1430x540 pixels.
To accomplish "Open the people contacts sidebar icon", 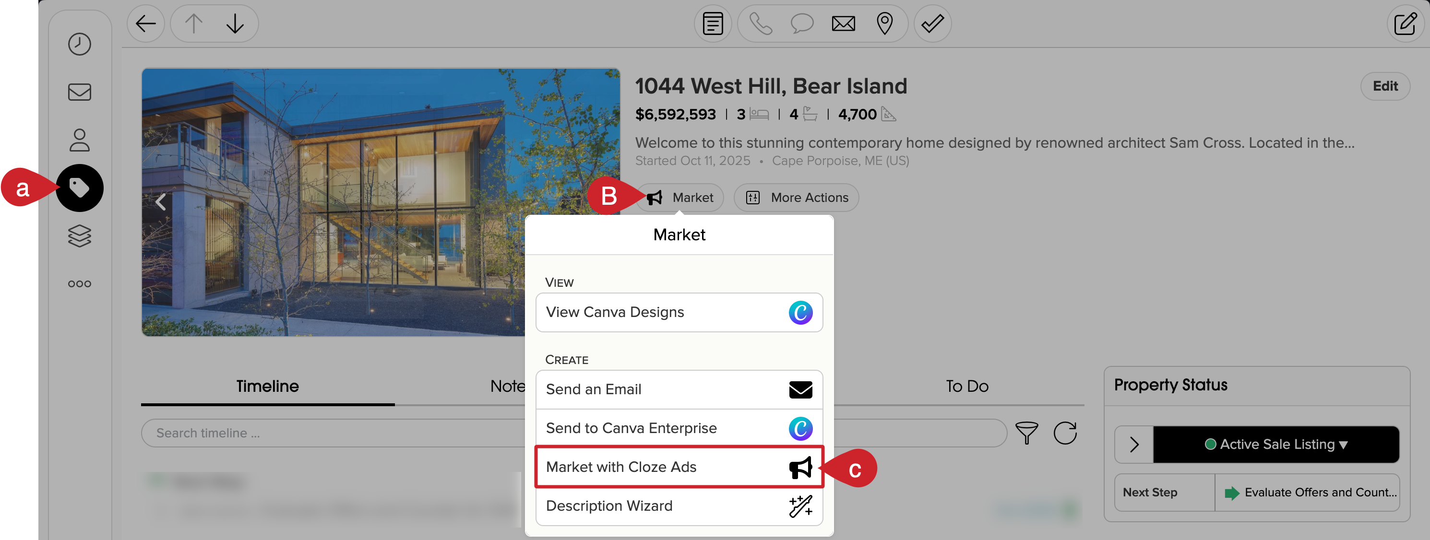I will coord(79,140).
